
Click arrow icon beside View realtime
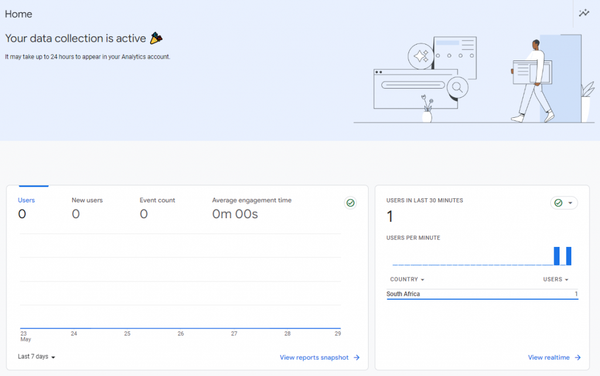pos(578,358)
